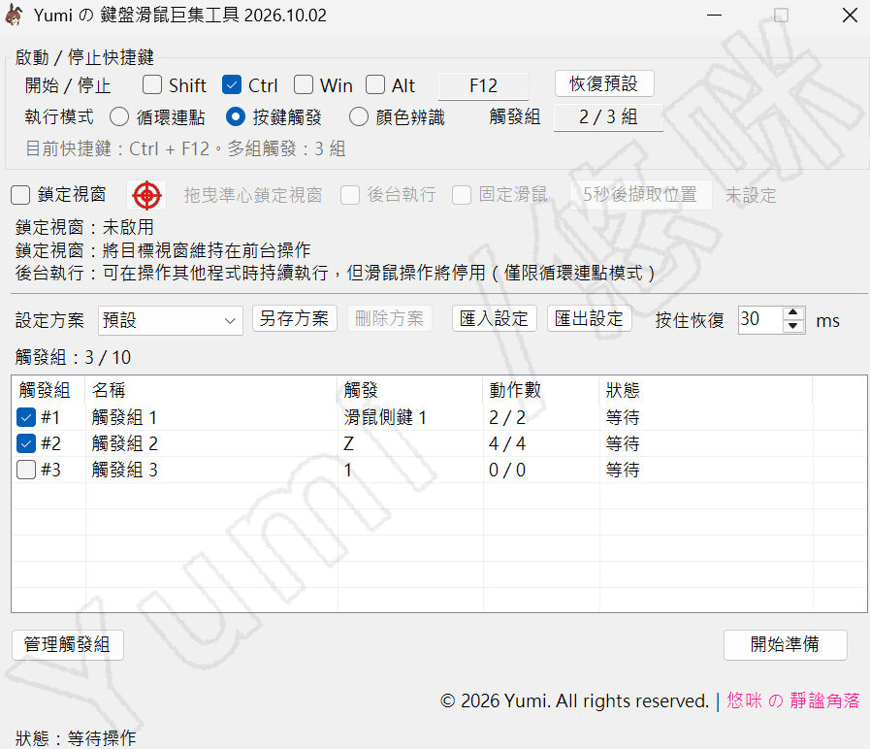Click the 觸發 column header

click(x=410, y=390)
